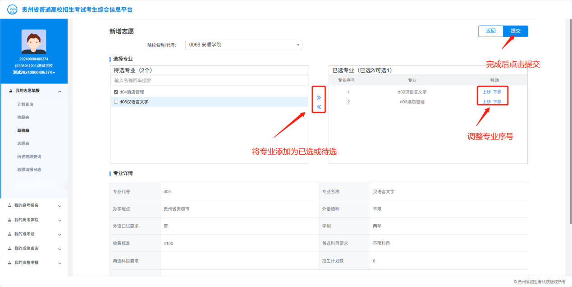Click the platform logo icon in header
Screen dimensions: 572x287
point(12,9)
